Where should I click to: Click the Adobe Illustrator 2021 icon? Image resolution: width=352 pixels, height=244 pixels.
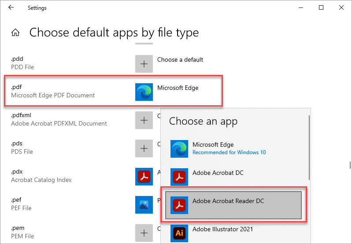(x=179, y=233)
